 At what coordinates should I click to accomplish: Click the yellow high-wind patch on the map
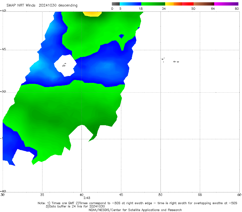click(92, 14)
